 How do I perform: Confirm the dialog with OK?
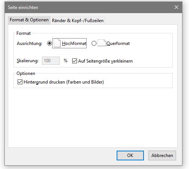(x=130, y=156)
